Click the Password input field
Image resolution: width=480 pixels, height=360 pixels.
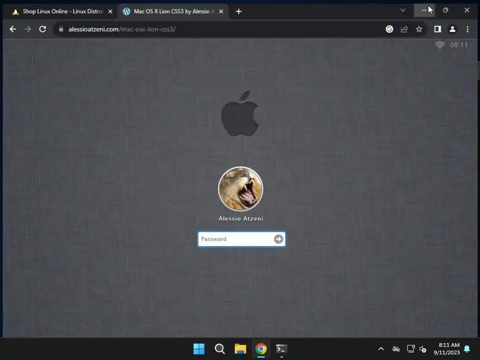click(241, 239)
